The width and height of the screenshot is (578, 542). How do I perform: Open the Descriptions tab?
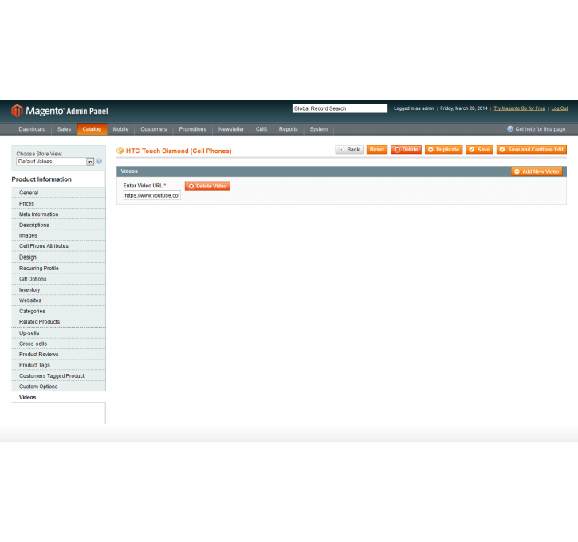tap(59, 225)
